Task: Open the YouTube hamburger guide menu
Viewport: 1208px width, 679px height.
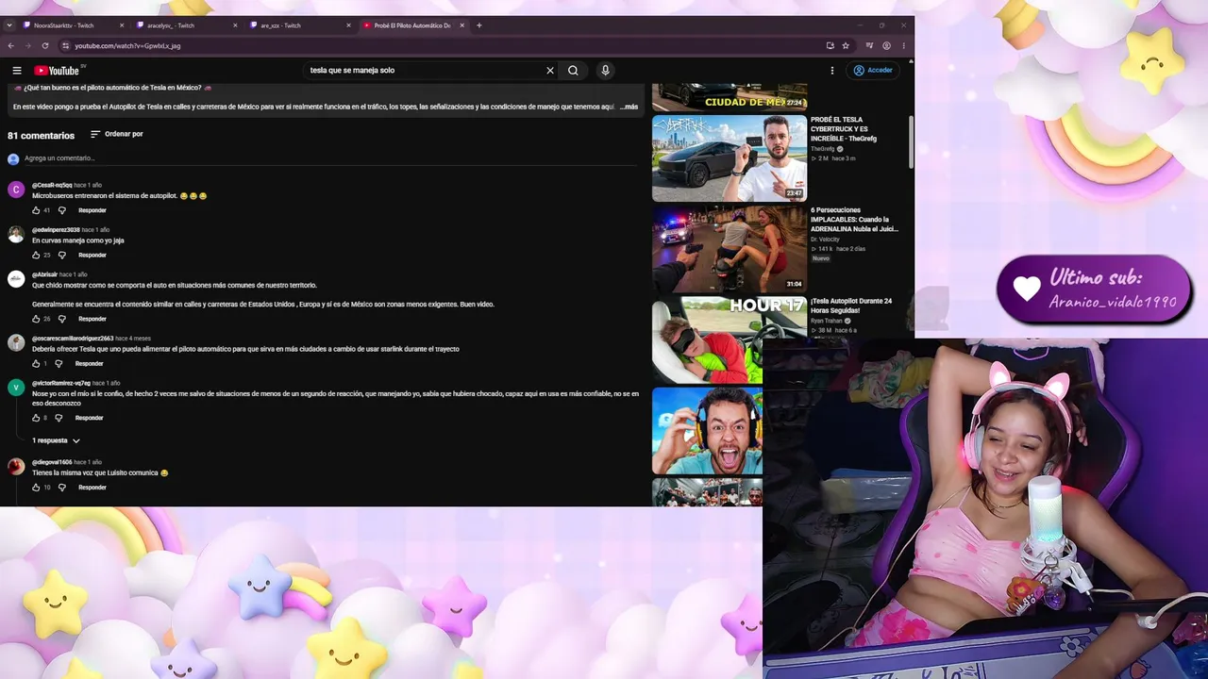Action: coord(17,71)
